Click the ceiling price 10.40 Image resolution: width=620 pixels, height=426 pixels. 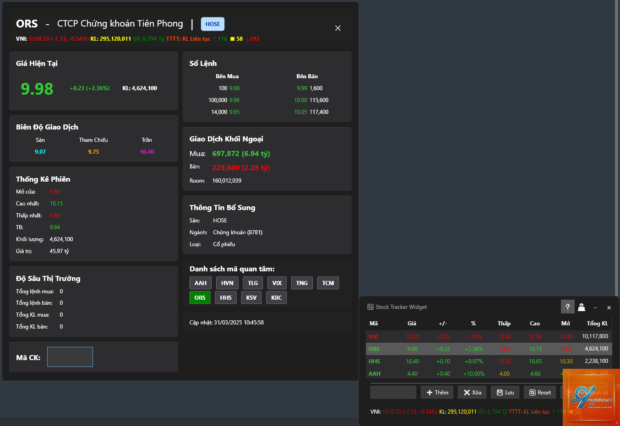147,152
